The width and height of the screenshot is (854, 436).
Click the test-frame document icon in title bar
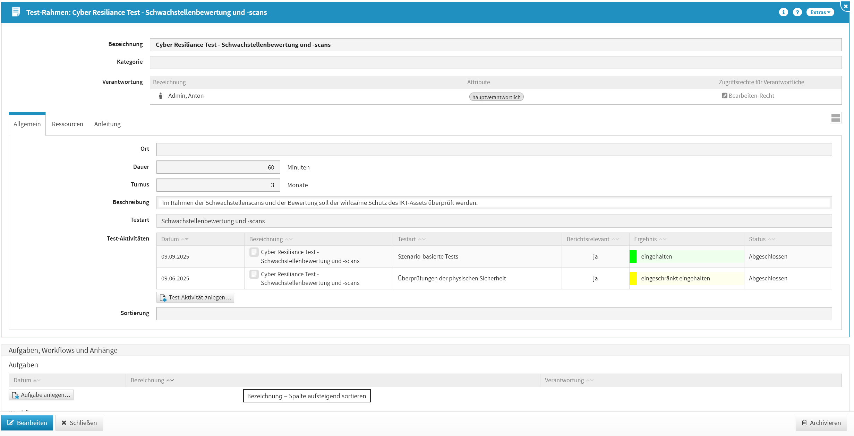16,12
